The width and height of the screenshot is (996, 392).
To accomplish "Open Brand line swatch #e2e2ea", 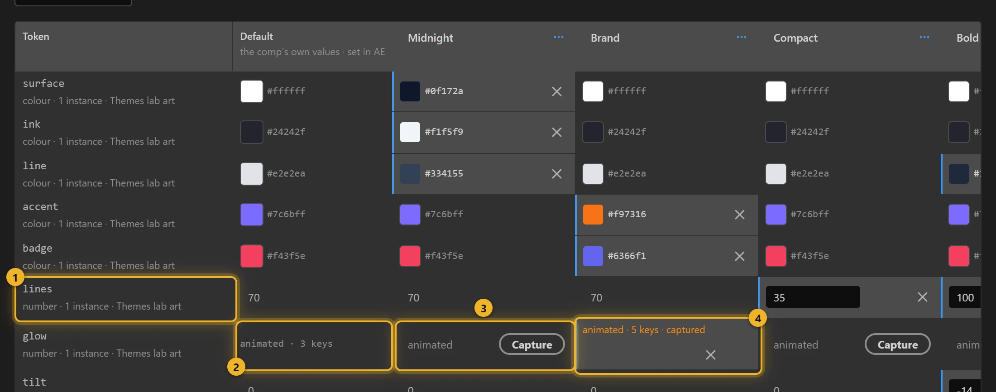I will pos(593,174).
